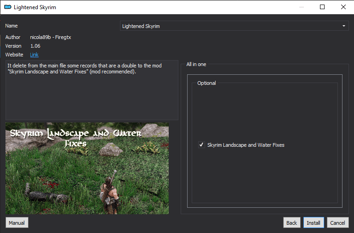Open the Name combo box dropdown arrow
The height and width of the screenshot is (233, 354).
tap(343, 26)
